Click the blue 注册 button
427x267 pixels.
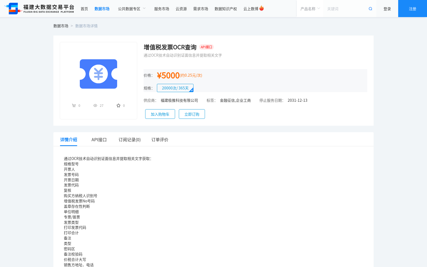pos(413,9)
